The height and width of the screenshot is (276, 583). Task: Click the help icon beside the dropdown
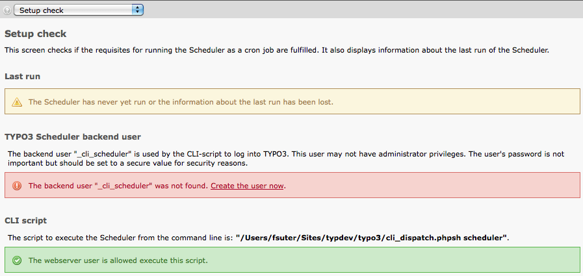coord(6,10)
